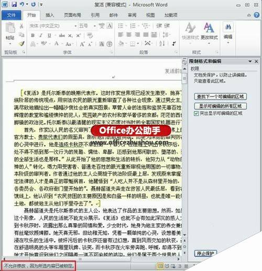Open the File (文件) tab
This screenshot has width=262, height=271.
coord(12,15)
